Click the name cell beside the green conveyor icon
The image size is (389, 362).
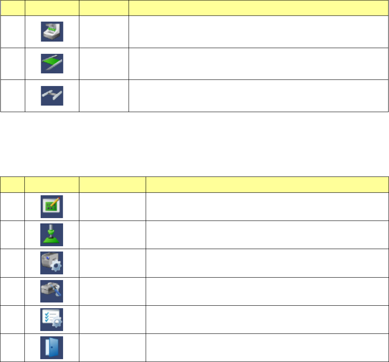[104, 64]
